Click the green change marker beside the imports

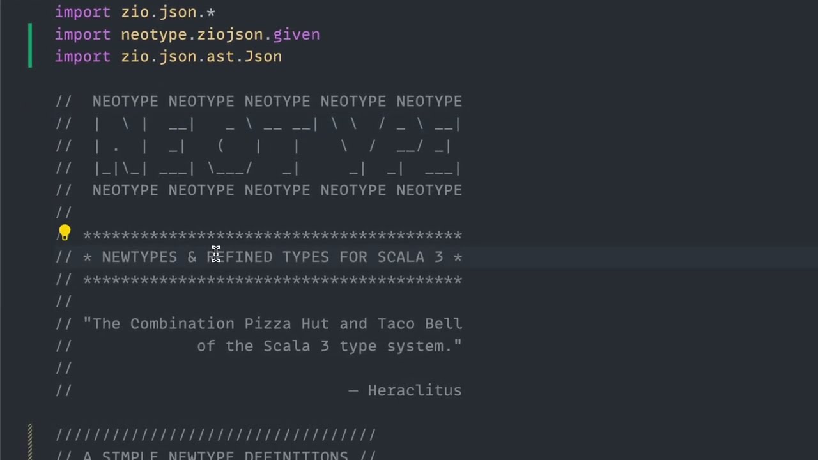coord(30,45)
